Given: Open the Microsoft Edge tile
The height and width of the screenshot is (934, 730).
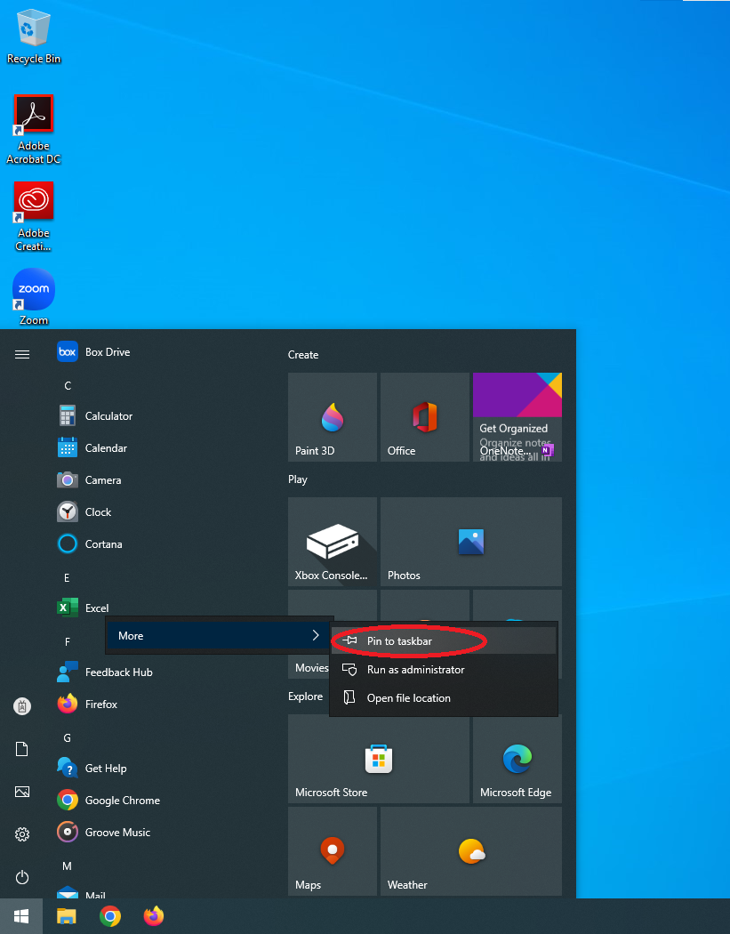Looking at the screenshot, I should [517, 759].
